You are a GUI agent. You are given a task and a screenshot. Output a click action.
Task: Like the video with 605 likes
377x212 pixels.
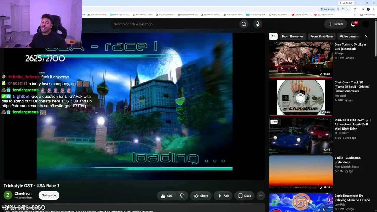(x=166, y=196)
